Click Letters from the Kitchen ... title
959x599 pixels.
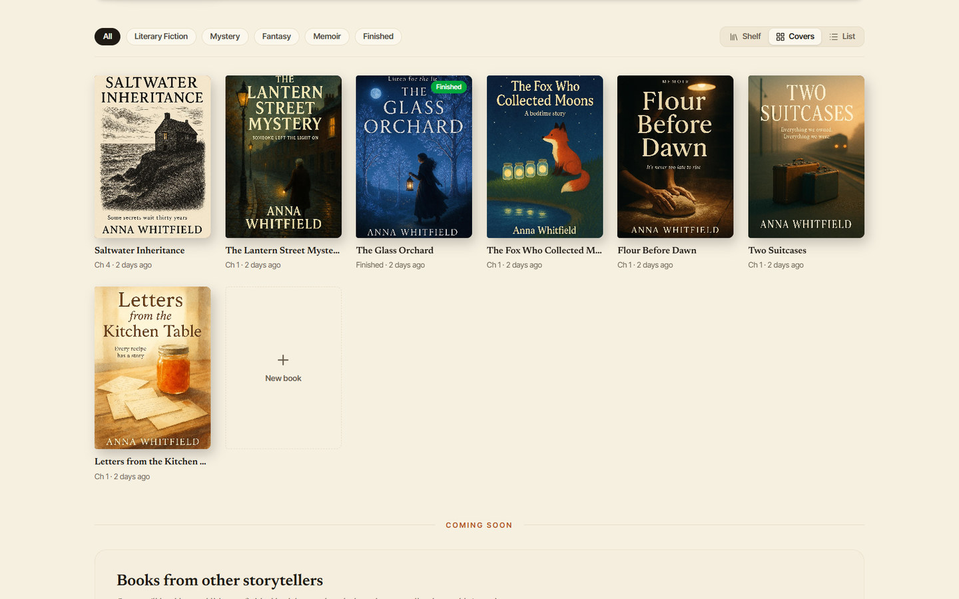150,461
